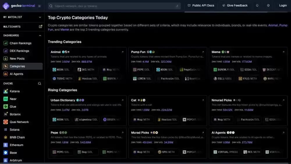The width and height of the screenshot is (291, 164).
Task: Click the Login button
Action: 283,6
